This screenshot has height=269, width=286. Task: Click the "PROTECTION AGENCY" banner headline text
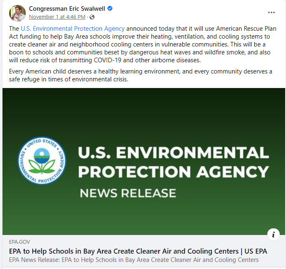[173, 171]
